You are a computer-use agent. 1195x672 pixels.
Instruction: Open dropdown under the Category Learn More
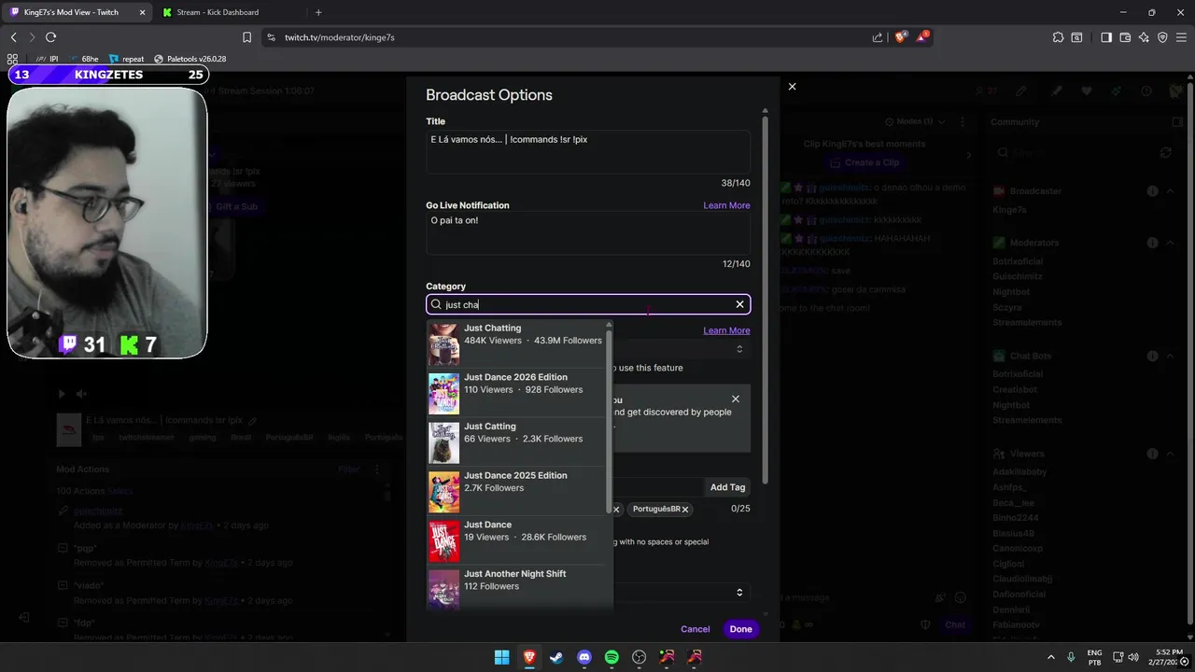[682, 349]
